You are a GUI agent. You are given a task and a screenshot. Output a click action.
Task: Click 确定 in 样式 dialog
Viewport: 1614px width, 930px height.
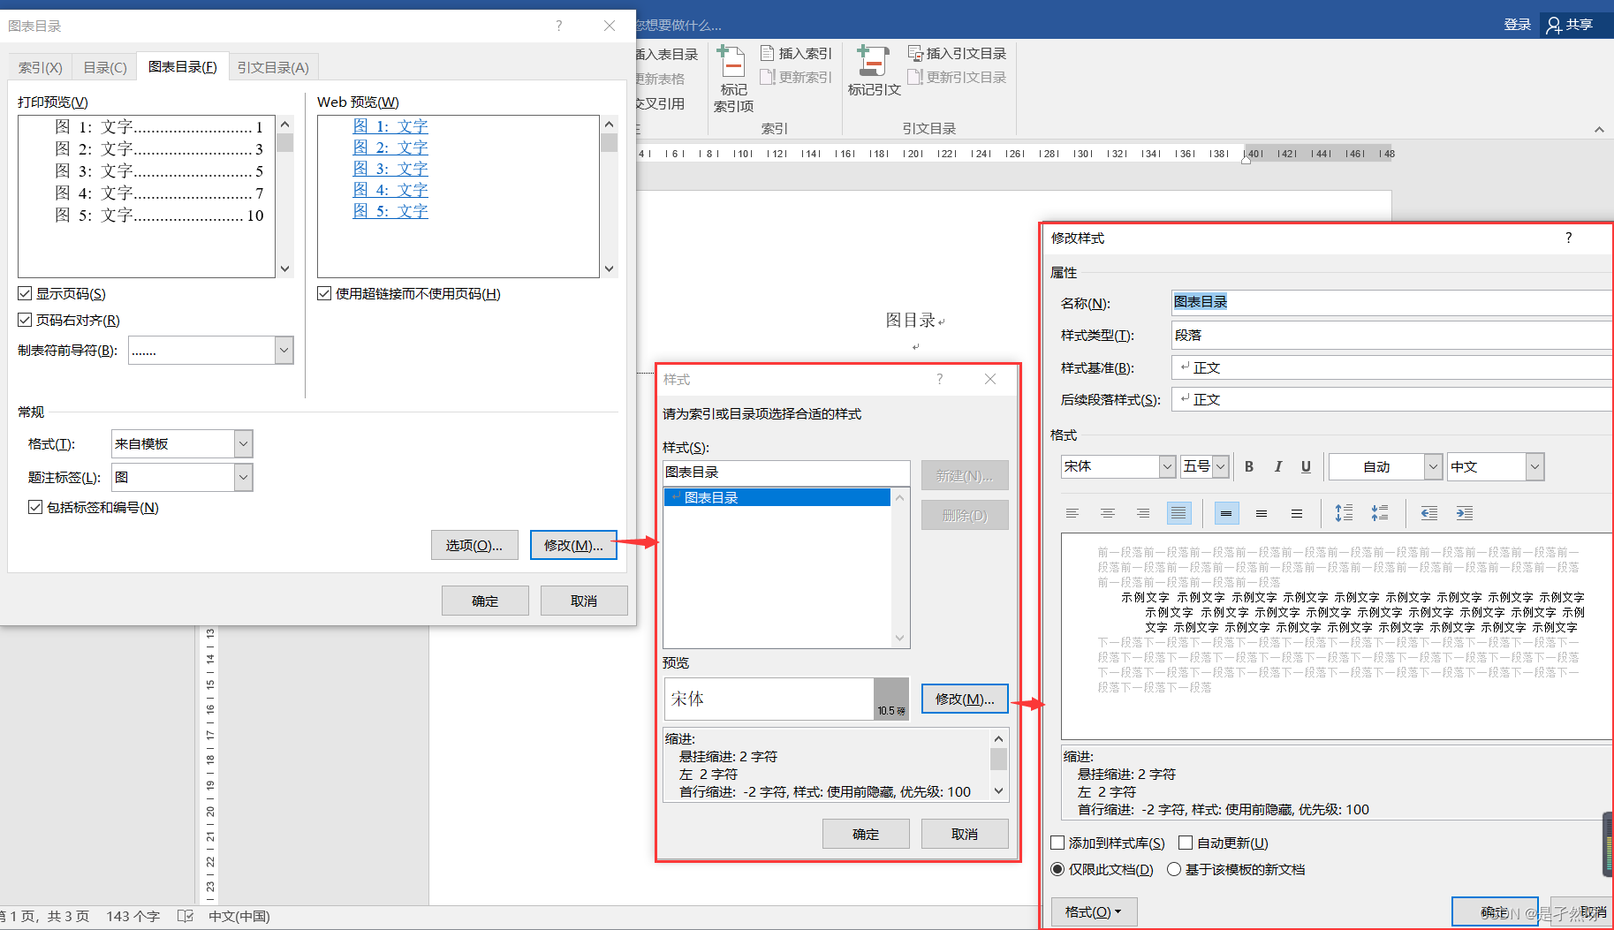click(866, 834)
